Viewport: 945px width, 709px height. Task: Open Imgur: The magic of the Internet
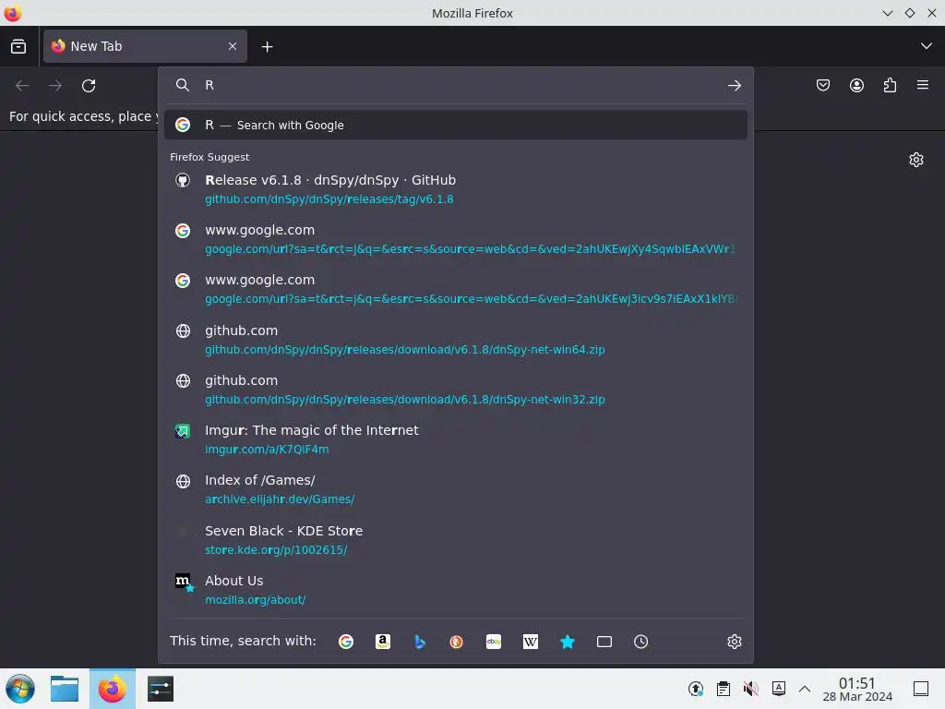(x=456, y=439)
